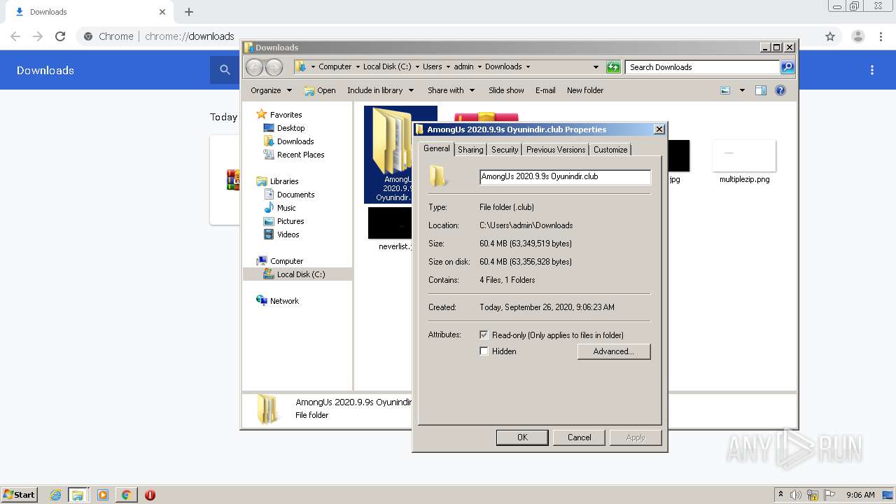Switch to the Security tab

505,150
